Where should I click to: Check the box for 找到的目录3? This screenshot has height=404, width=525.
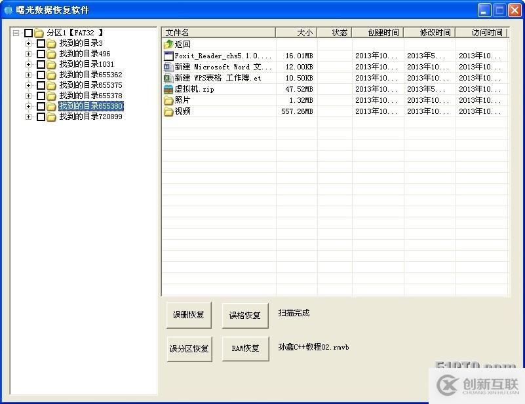pyautogui.click(x=41, y=44)
